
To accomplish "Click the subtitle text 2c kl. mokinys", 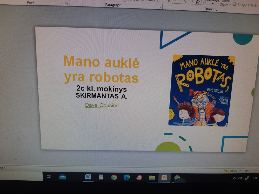I will point(102,89).
